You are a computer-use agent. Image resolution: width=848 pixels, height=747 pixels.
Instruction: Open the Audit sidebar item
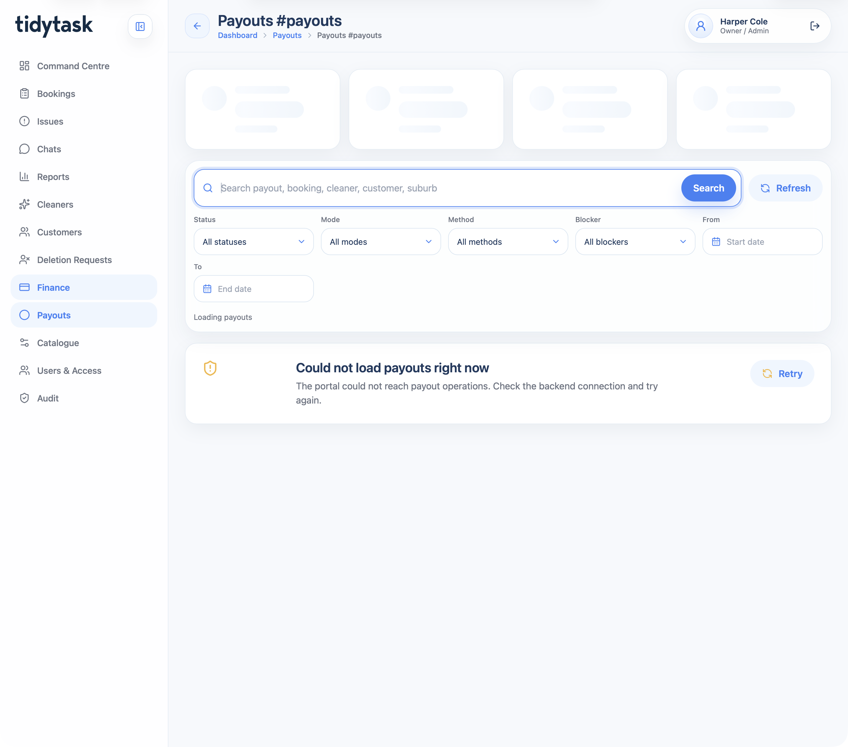84,398
